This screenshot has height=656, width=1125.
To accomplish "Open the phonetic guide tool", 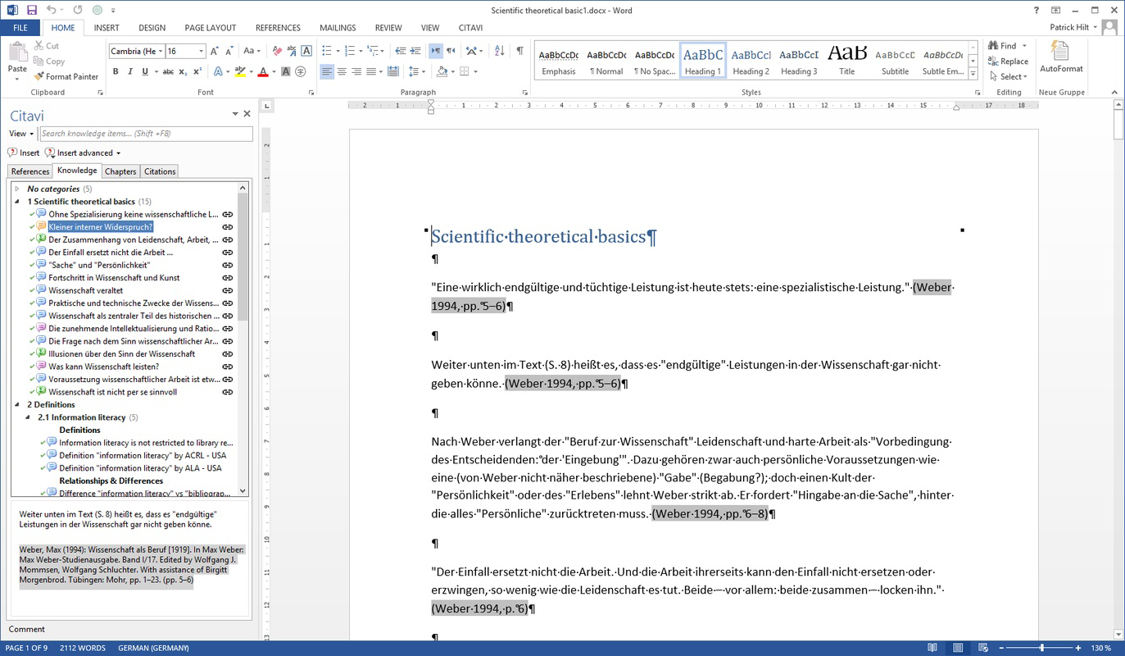I will pos(293,51).
